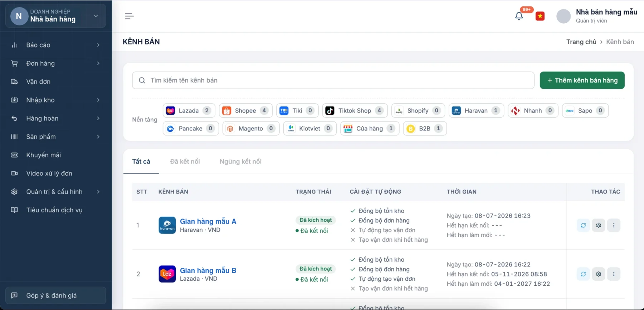The image size is (644, 310).
Task: Click the Vận đơn truck icon
Action: 14,82
